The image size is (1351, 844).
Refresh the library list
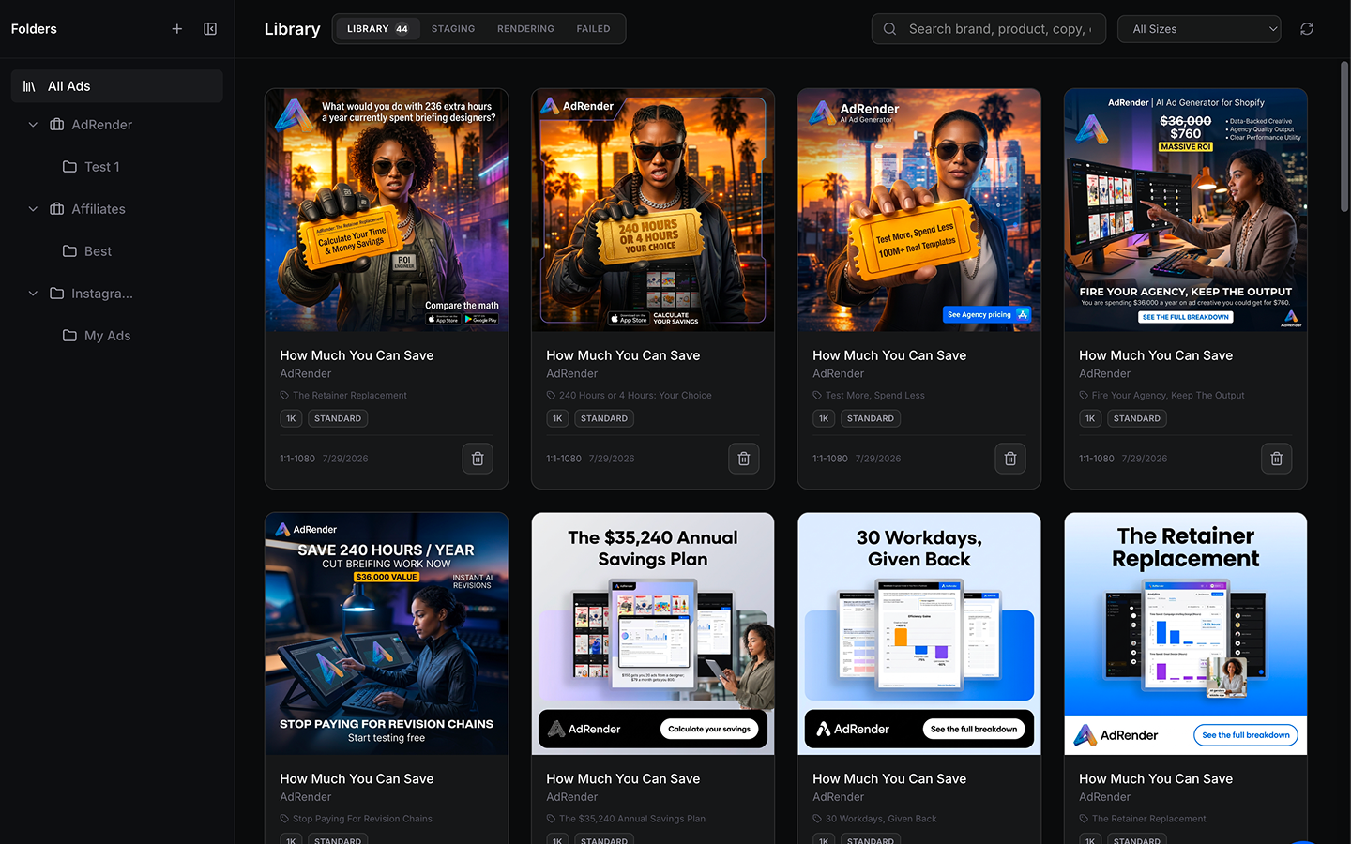point(1307,29)
